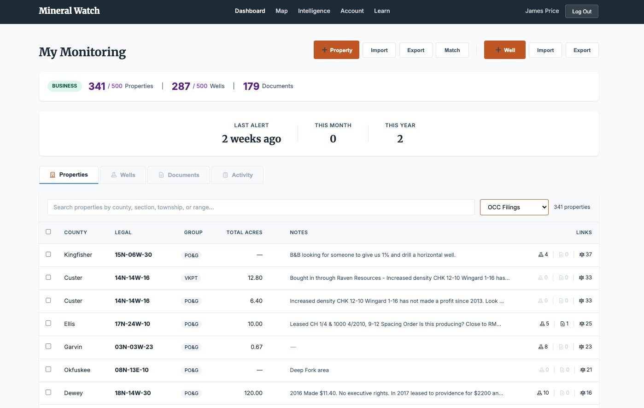This screenshot has width=644, height=408.
Task: Click the filings scales icon for Ellis row
Action: [x=581, y=324]
